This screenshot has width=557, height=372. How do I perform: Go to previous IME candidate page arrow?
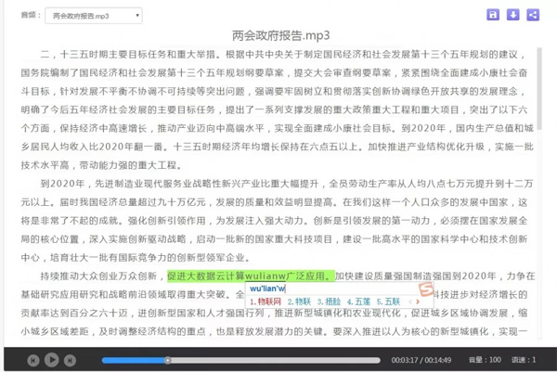[410, 301]
